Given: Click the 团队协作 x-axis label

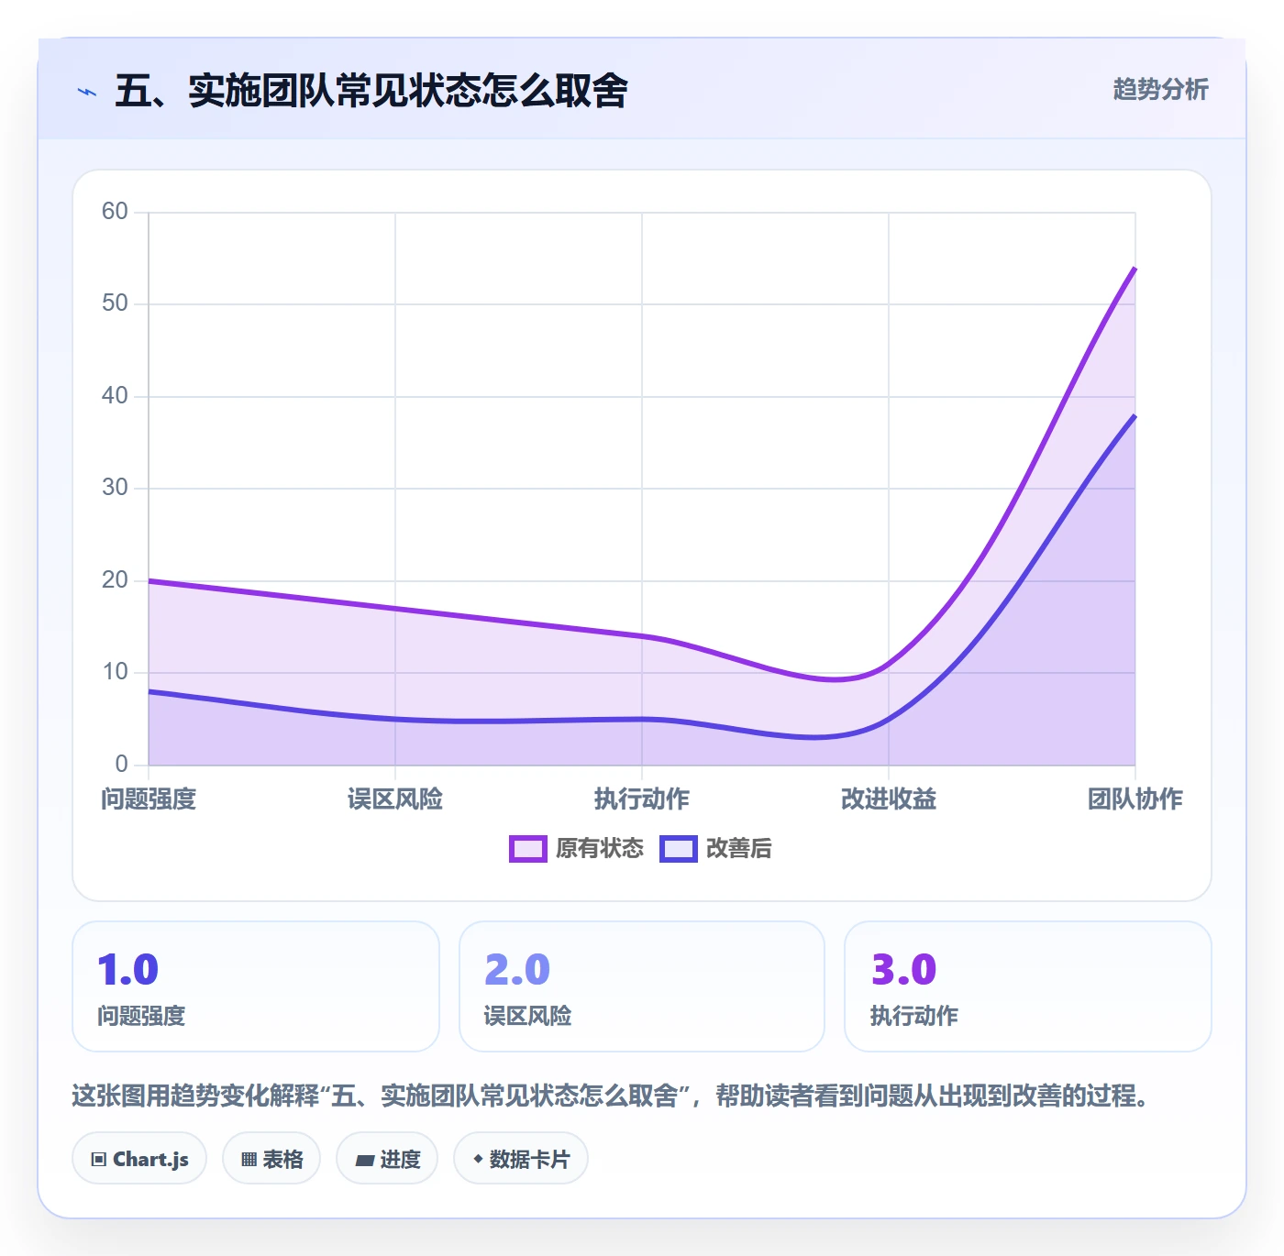Looking at the screenshot, I should click(x=1135, y=799).
